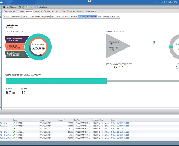Click the New Virtual Machine toolbar icon
Image resolution: width=179 pixels, height=146 pixels.
[x=27, y=7]
